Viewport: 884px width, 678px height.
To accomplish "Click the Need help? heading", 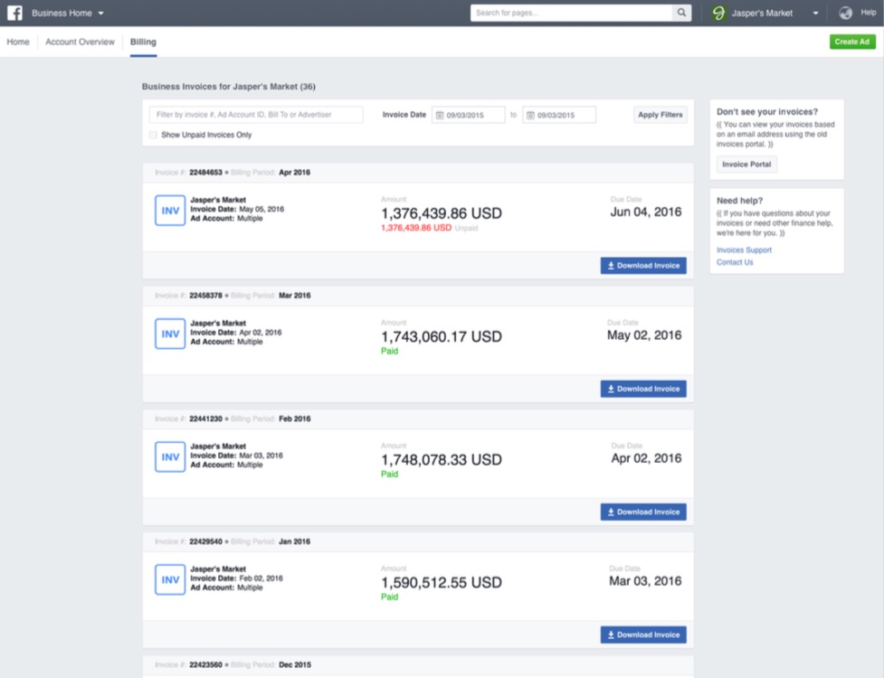I will 739,201.
